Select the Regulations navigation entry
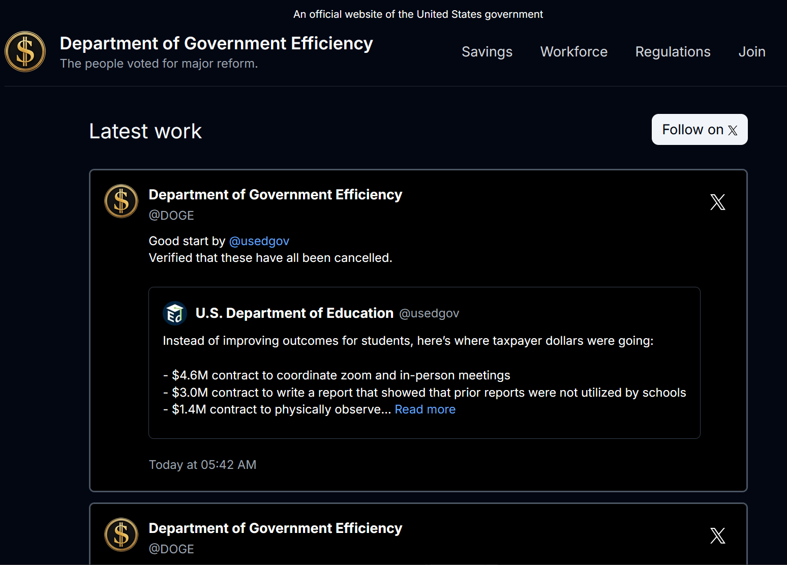787x565 pixels. [x=673, y=51]
